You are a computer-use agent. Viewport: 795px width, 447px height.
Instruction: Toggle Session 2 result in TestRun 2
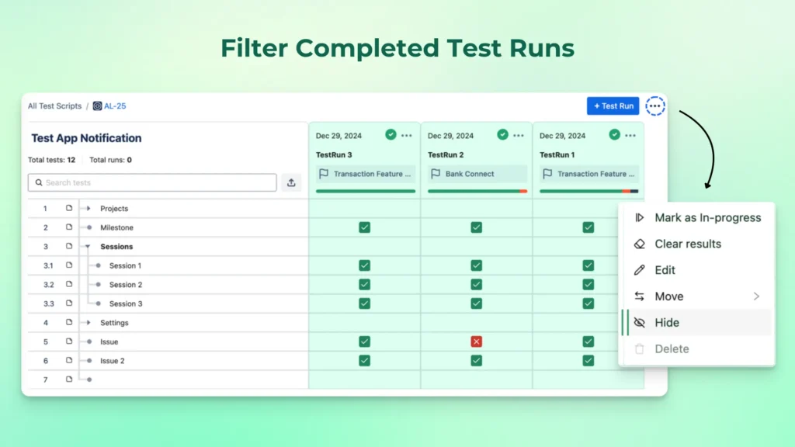476,284
